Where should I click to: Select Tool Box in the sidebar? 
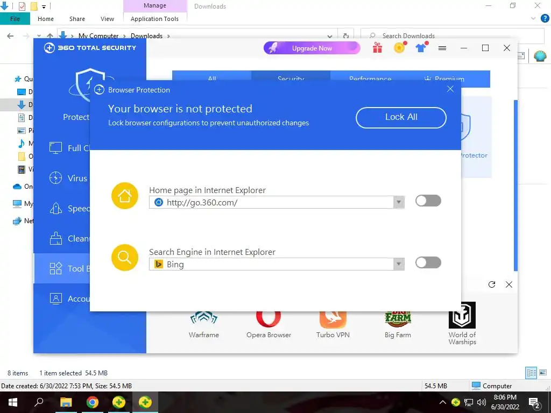coord(62,268)
